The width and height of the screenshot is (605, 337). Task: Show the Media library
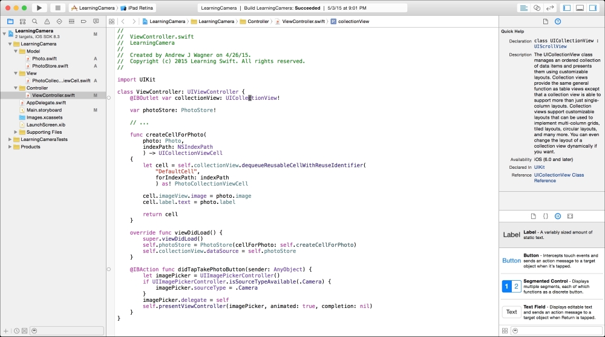(571, 216)
